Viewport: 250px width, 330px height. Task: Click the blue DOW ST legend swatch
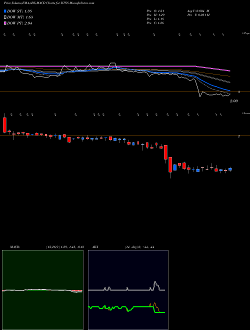[5, 11]
